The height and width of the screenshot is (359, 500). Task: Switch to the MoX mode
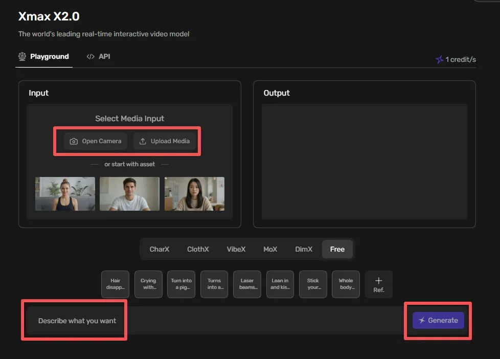(x=270, y=249)
